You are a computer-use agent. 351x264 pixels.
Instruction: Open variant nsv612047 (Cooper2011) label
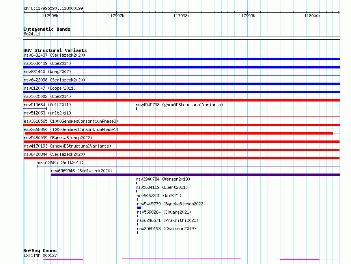(50, 88)
